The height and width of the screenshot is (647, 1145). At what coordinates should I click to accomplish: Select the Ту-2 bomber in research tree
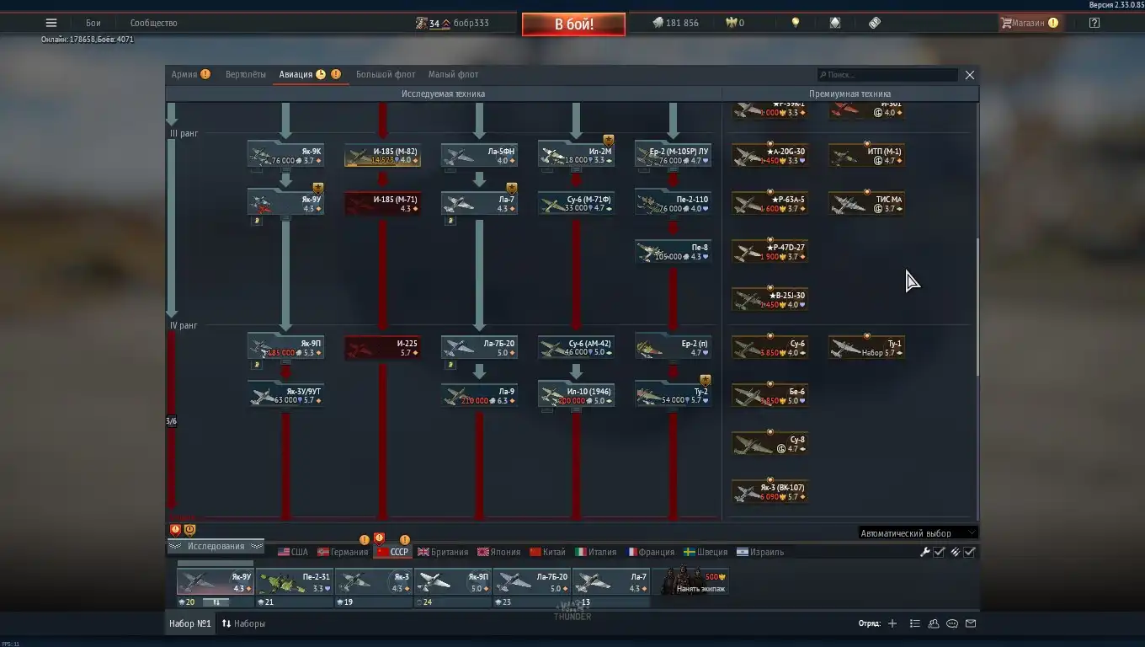tap(673, 395)
